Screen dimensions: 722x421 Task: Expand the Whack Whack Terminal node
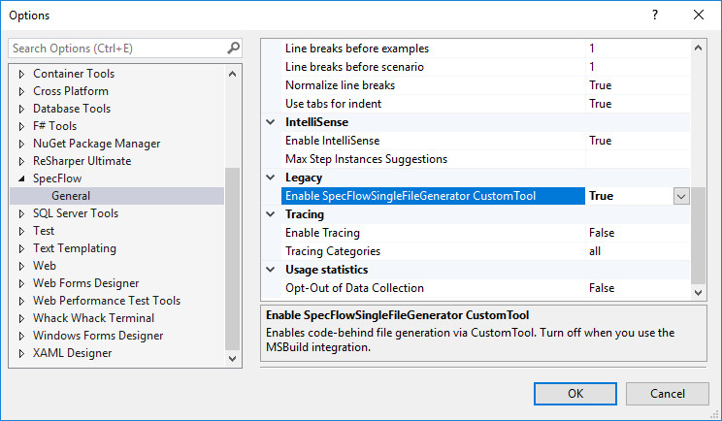pos(21,318)
